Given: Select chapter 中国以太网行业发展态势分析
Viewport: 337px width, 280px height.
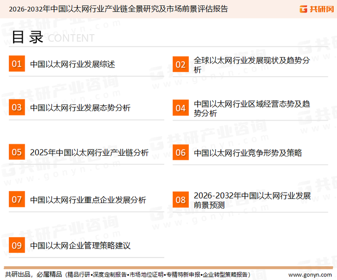Looking at the screenshot, I should tap(80, 108).
